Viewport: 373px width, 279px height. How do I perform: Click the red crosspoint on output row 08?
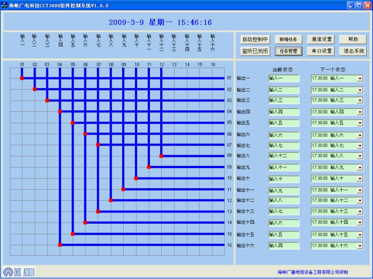161,156
